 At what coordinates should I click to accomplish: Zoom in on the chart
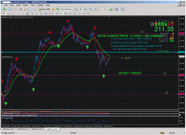91,9
